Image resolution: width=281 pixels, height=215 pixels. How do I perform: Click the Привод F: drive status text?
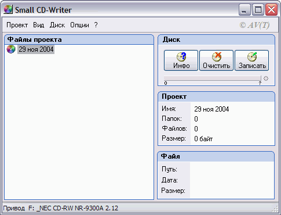(60, 208)
